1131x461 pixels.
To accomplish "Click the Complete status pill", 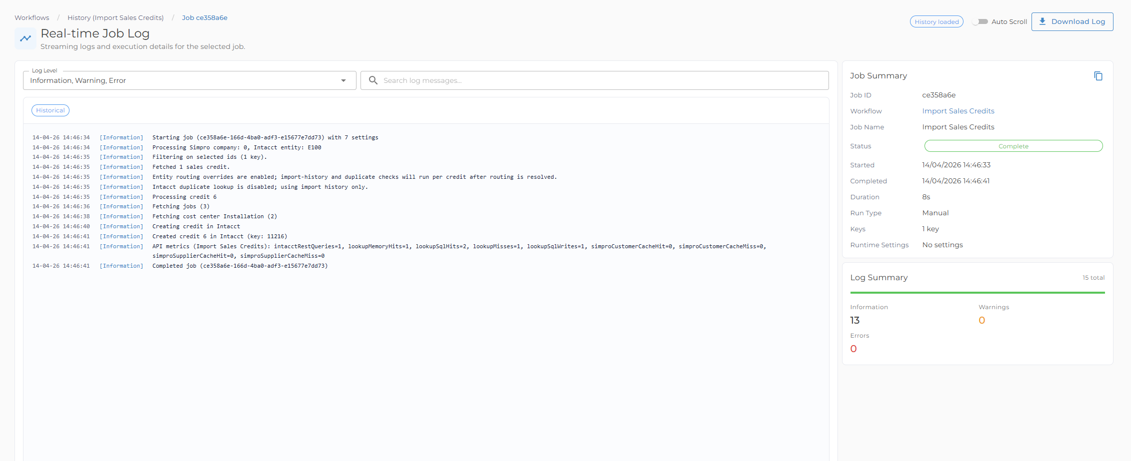I will [x=1013, y=146].
